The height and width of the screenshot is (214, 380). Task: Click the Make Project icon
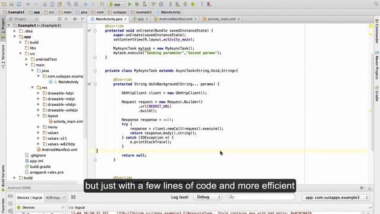pyautogui.click(x=102, y=4)
